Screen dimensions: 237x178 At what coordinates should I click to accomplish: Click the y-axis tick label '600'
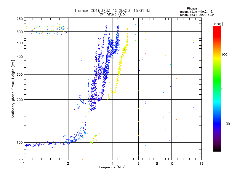[x=20, y=32]
